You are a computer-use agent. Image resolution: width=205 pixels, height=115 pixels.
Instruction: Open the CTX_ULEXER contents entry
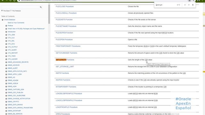click(12, 59)
